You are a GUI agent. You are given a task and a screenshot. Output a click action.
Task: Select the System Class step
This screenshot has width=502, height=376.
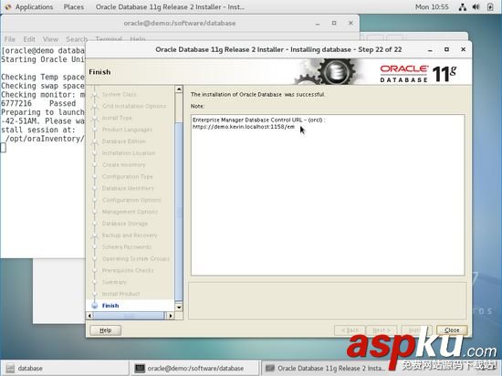click(119, 94)
